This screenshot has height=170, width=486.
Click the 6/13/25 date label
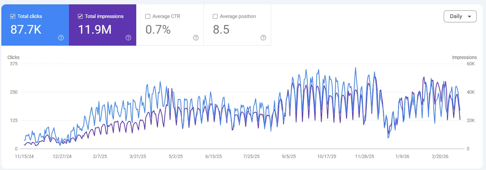pyautogui.click(x=214, y=156)
